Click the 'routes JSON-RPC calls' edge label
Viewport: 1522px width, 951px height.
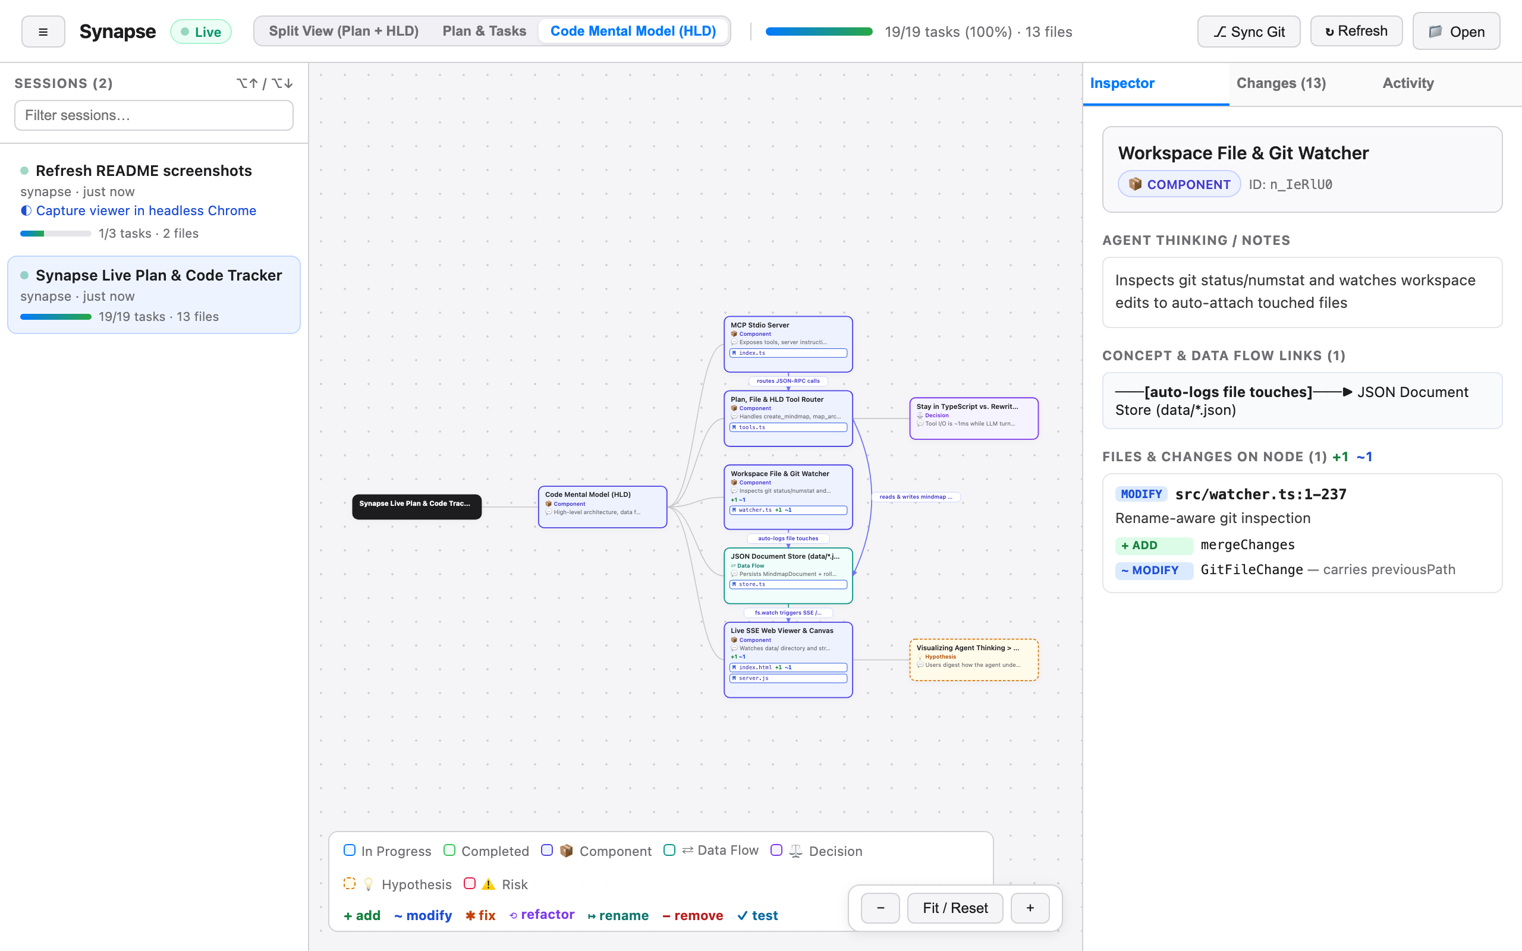click(788, 381)
